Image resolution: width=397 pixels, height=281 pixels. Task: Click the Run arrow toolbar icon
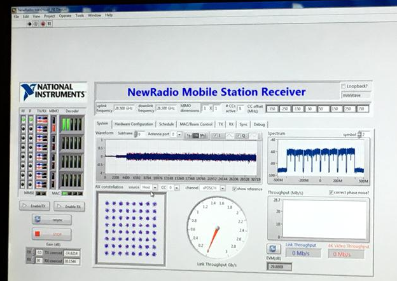pos(29,24)
